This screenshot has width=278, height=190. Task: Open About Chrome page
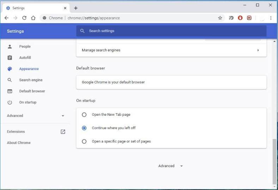pos(19,143)
